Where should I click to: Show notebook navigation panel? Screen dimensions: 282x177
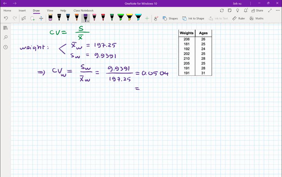coord(6,28)
